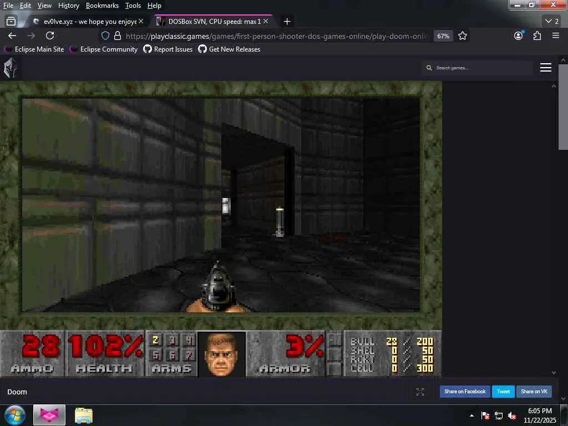The height and width of the screenshot is (426, 568).
Task: Open the Windows Start menu
Action: tap(14, 415)
